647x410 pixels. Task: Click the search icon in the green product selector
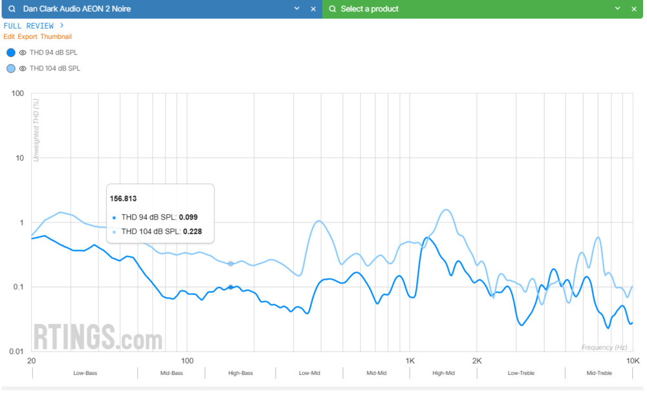(332, 8)
